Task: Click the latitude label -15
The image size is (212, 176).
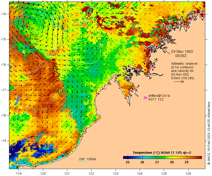Action: tap(3, 39)
